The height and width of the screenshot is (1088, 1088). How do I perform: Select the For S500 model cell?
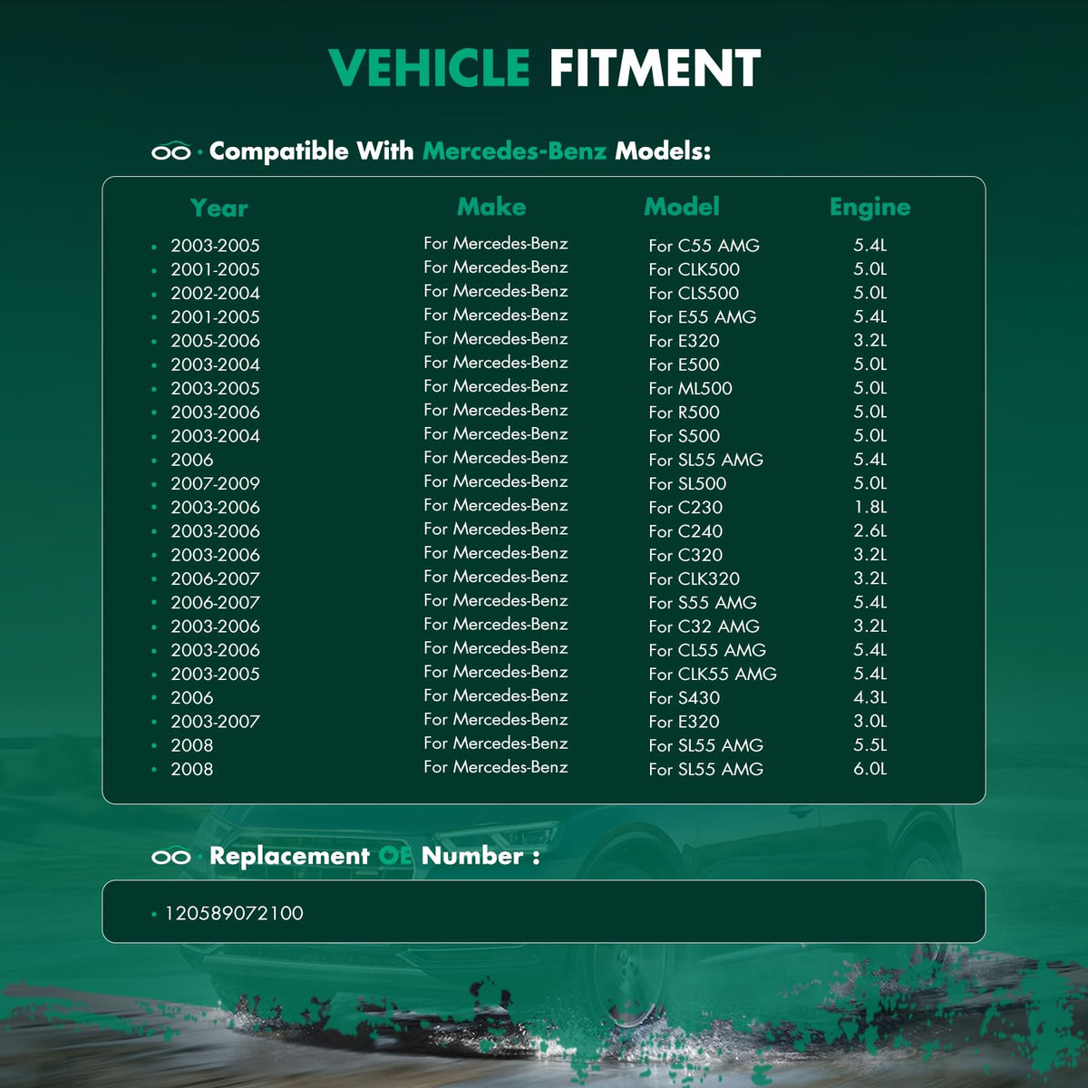click(x=685, y=436)
